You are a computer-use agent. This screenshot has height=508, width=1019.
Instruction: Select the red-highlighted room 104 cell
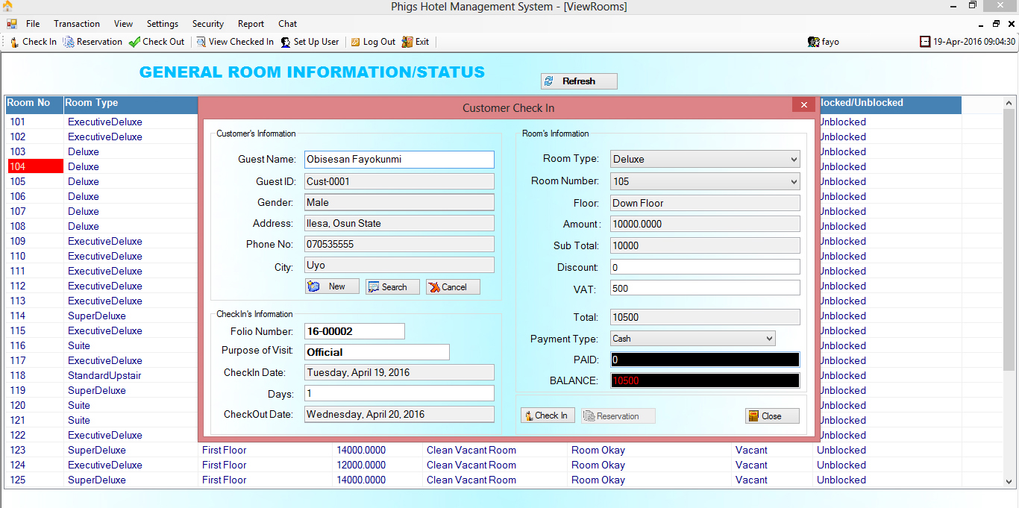35,166
